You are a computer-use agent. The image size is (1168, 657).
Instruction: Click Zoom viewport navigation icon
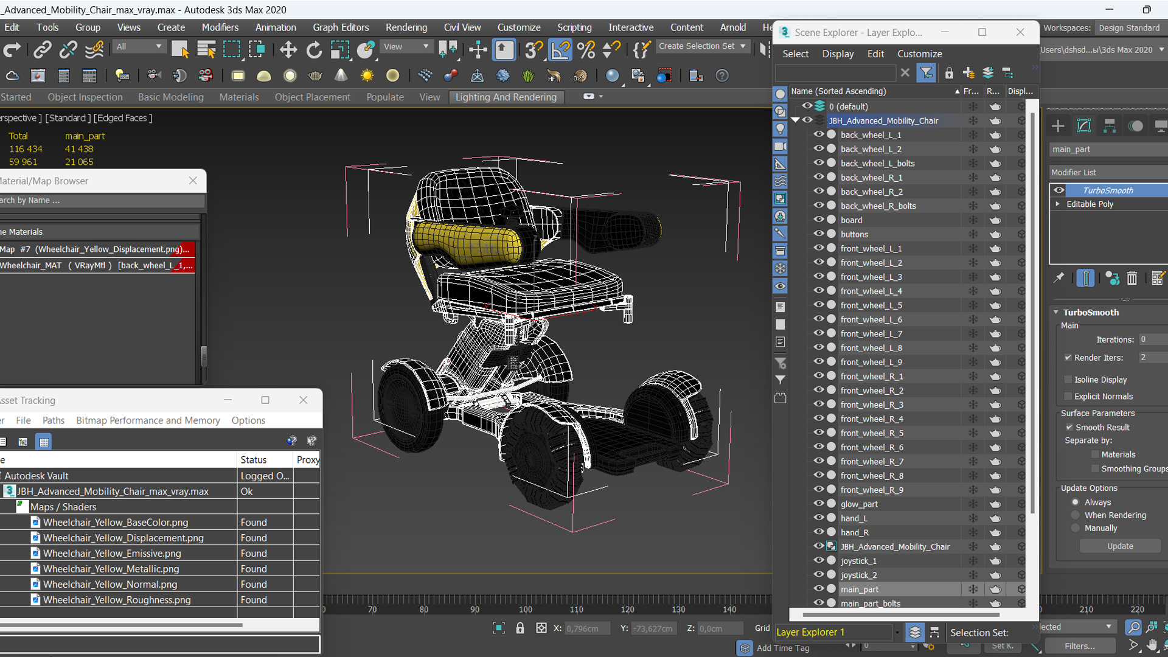click(x=1133, y=627)
